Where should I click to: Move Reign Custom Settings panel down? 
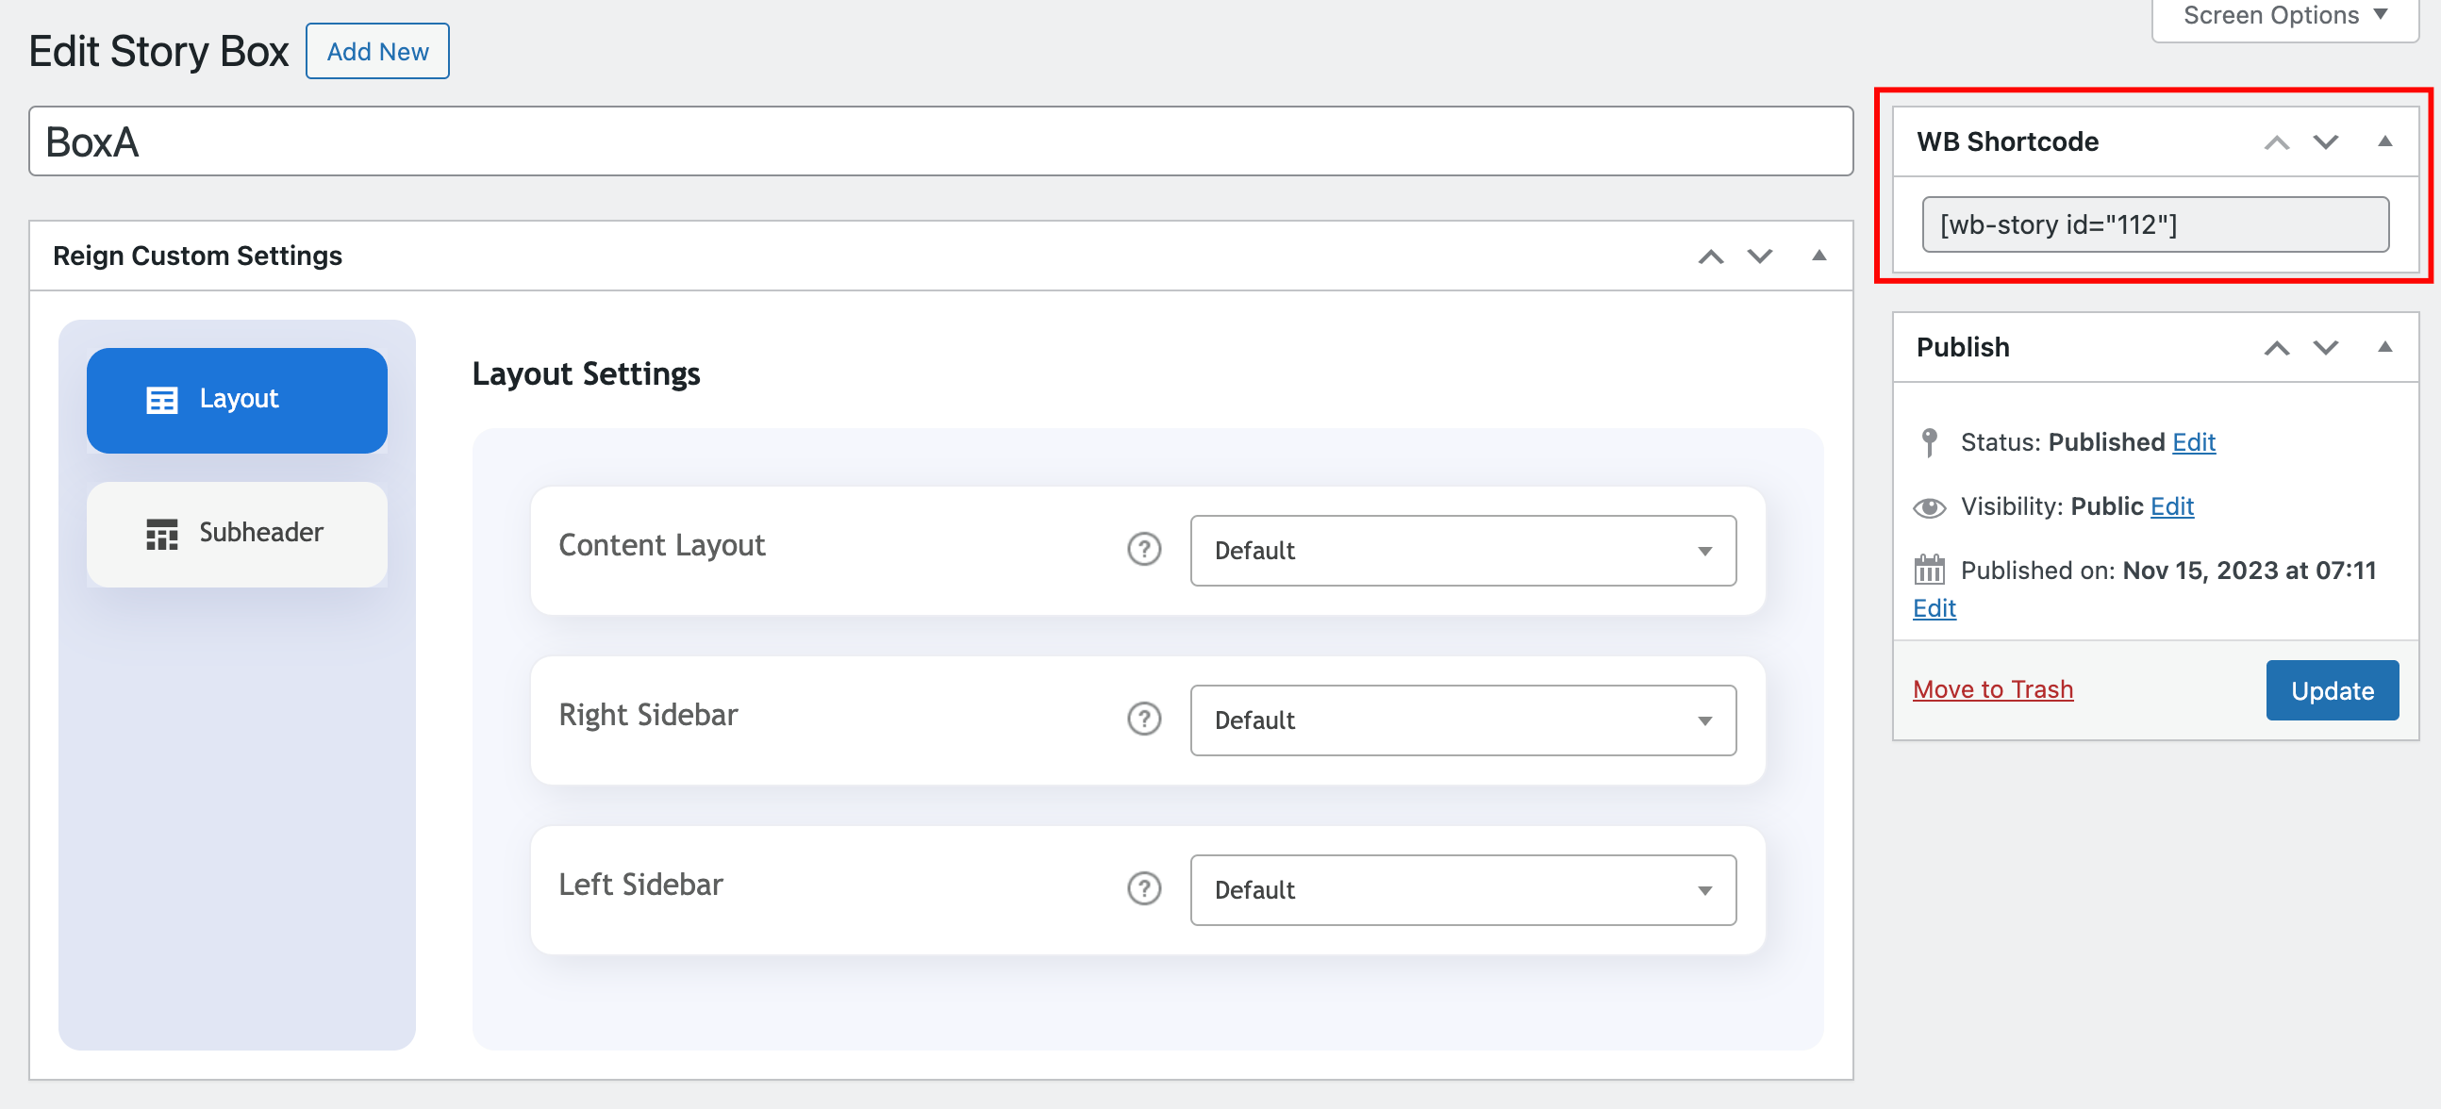tap(1760, 256)
